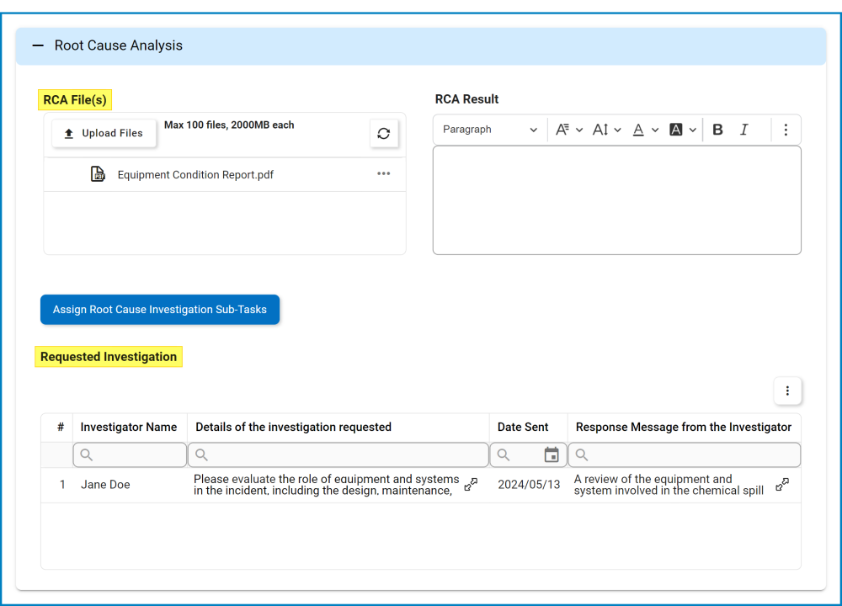Expand the investigator response message popup
This screenshot has width=842, height=606.
782,484
